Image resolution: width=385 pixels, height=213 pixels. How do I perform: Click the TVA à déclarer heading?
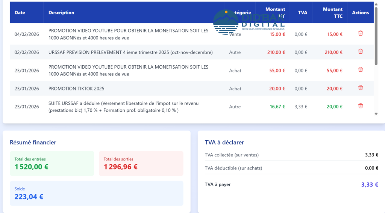click(x=224, y=142)
